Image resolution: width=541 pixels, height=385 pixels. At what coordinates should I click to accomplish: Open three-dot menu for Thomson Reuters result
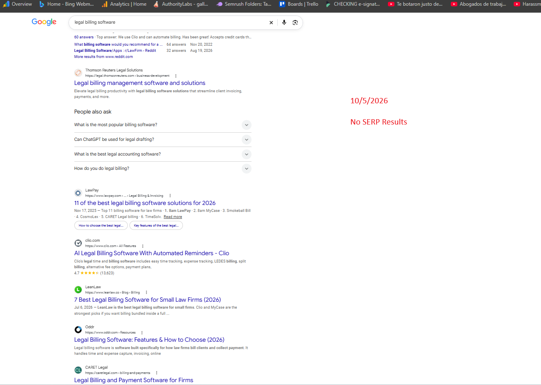(176, 76)
